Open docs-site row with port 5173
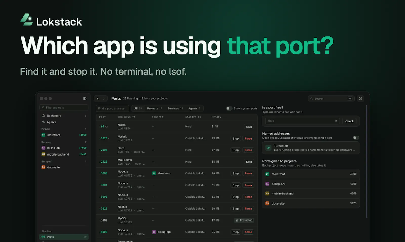 coord(311,203)
